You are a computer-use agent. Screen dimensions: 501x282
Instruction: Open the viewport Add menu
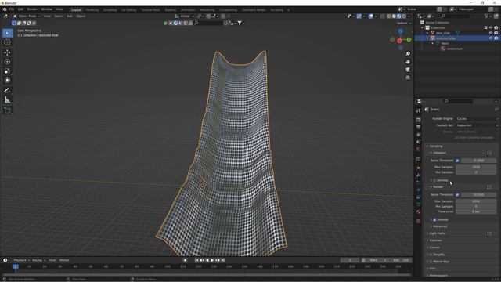pyautogui.click(x=70, y=16)
